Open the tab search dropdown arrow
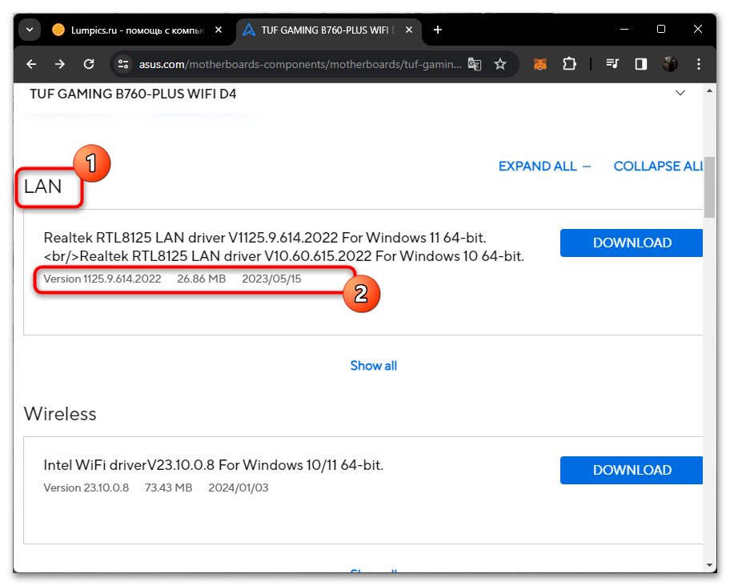730x586 pixels. pyautogui.click(x=30, y=30)
